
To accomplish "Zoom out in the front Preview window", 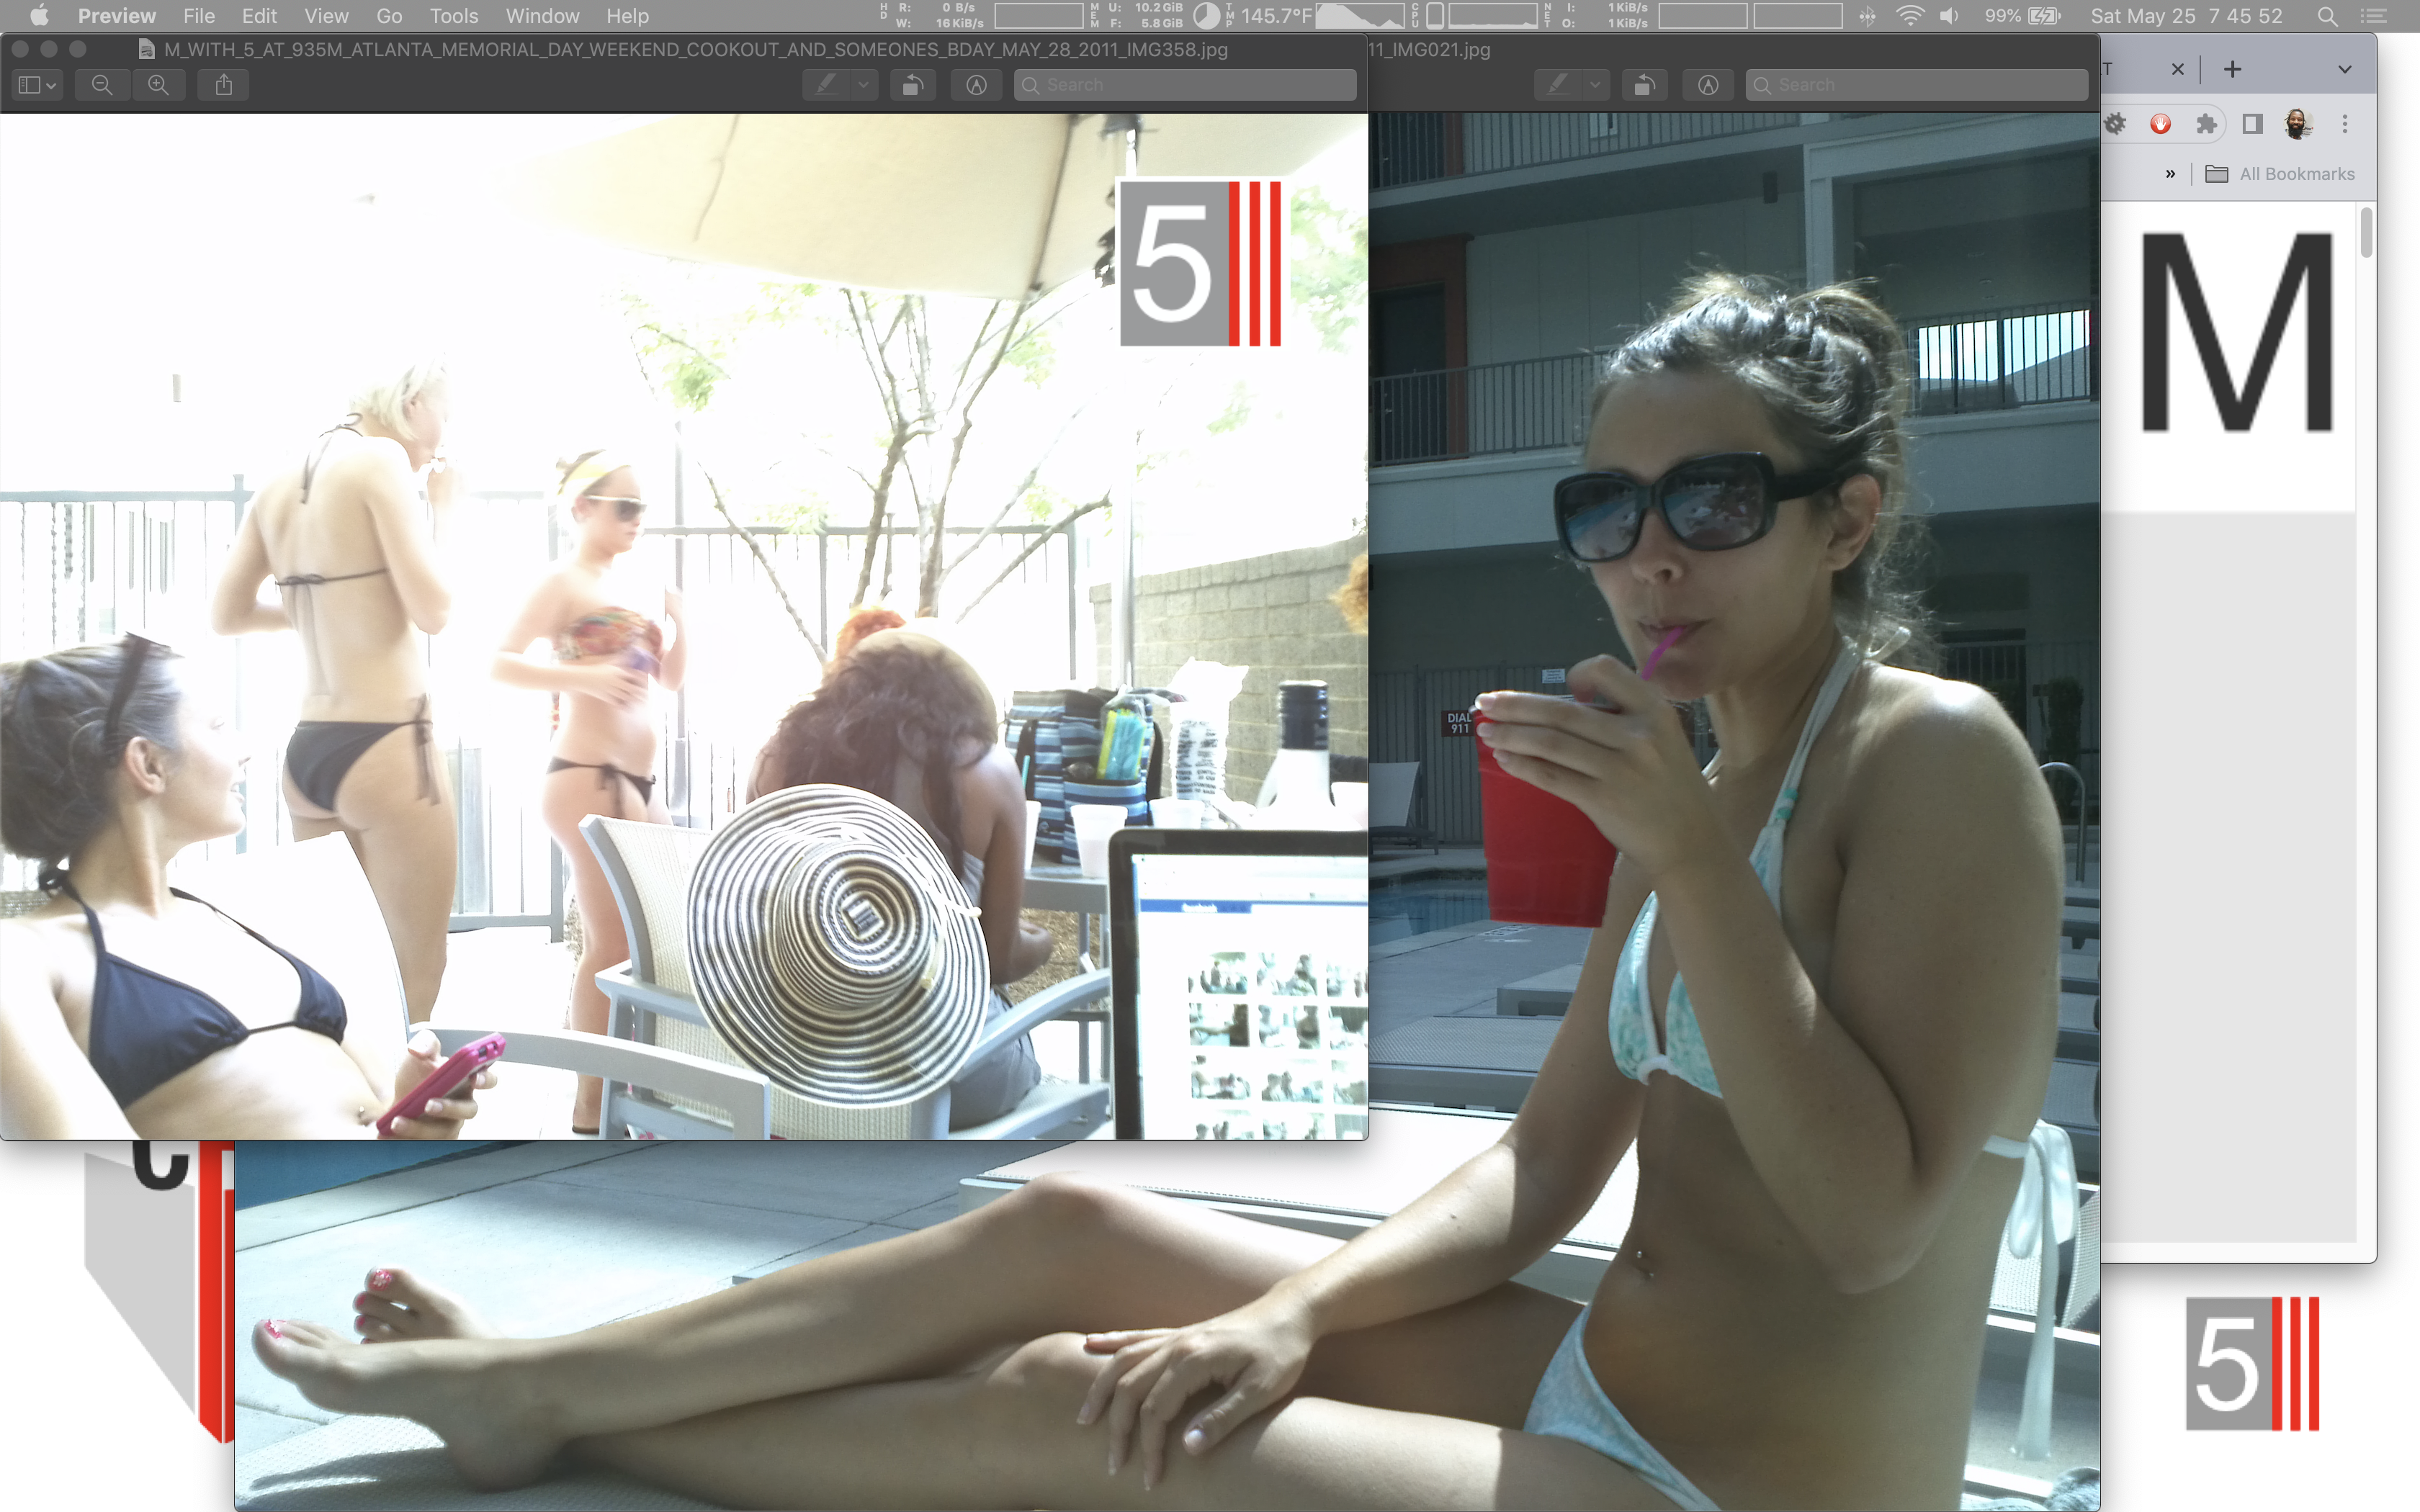I will pos(102,85).
